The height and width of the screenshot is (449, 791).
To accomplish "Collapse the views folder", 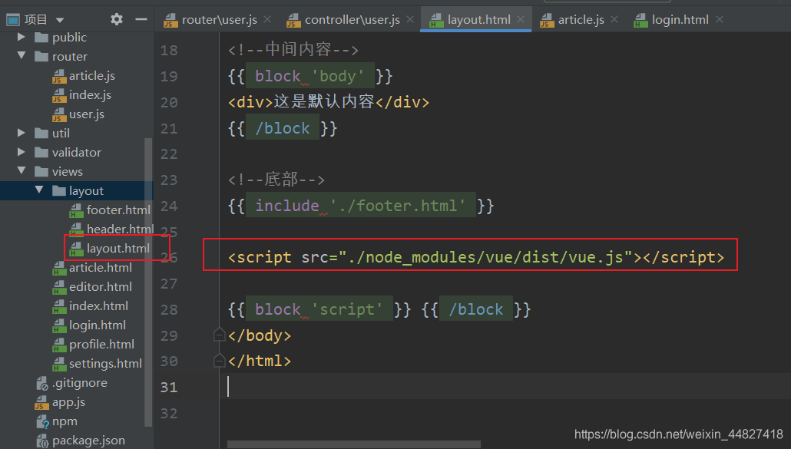I will (22, 171).
